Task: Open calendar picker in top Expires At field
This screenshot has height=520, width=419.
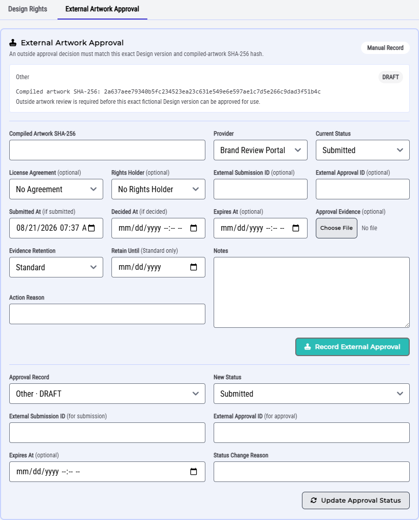Action: coord(296,228)
